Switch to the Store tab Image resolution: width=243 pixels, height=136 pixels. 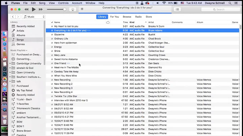pos(149,17)
